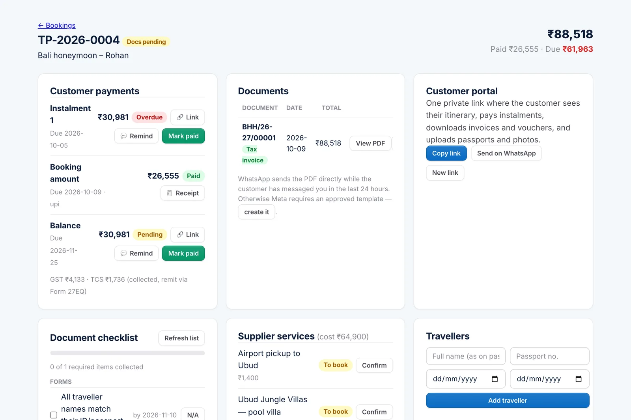Send Remind for overdue Instalment 1
Viewport: 631px width, 420px height.
point(136,136)
